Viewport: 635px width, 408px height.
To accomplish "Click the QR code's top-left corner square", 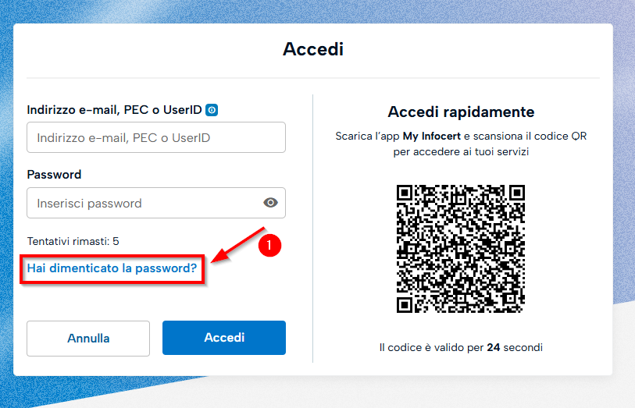I will coord(405,192).
